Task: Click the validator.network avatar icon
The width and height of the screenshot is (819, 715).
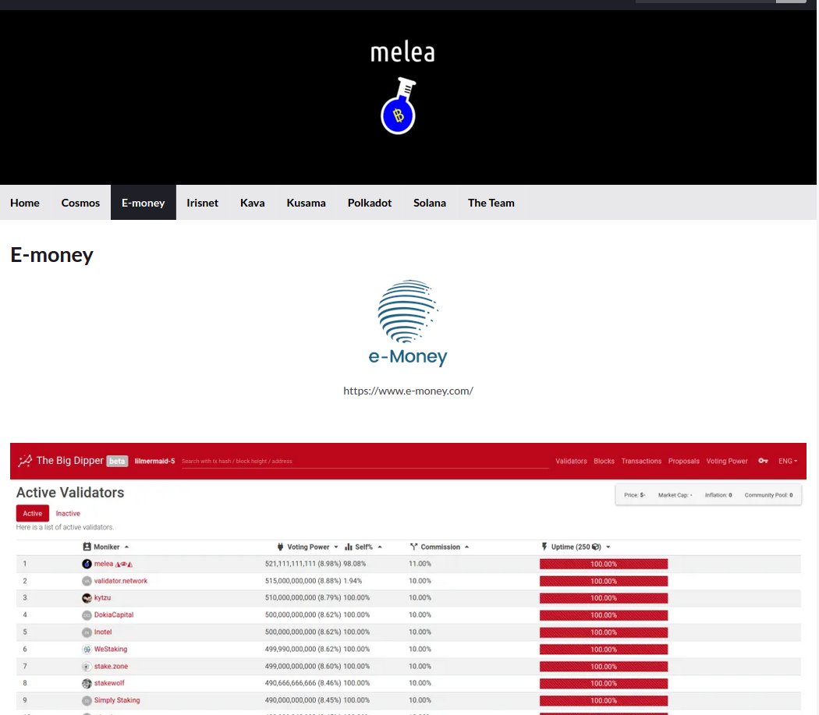Action: pos(87,581)
